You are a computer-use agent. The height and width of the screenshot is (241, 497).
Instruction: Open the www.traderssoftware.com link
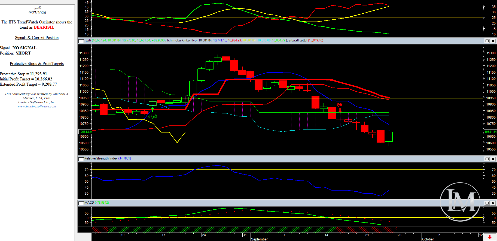[37, 106]
